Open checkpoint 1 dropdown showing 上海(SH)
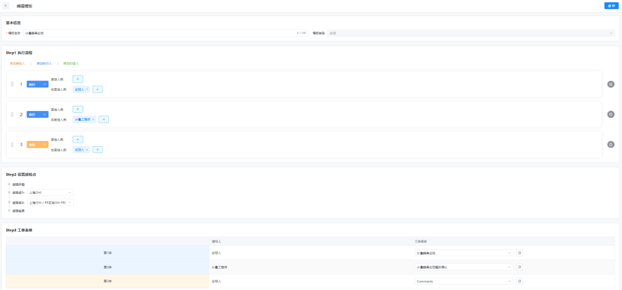622x290 pixels. pyautogui.click(x=50, y=193)
